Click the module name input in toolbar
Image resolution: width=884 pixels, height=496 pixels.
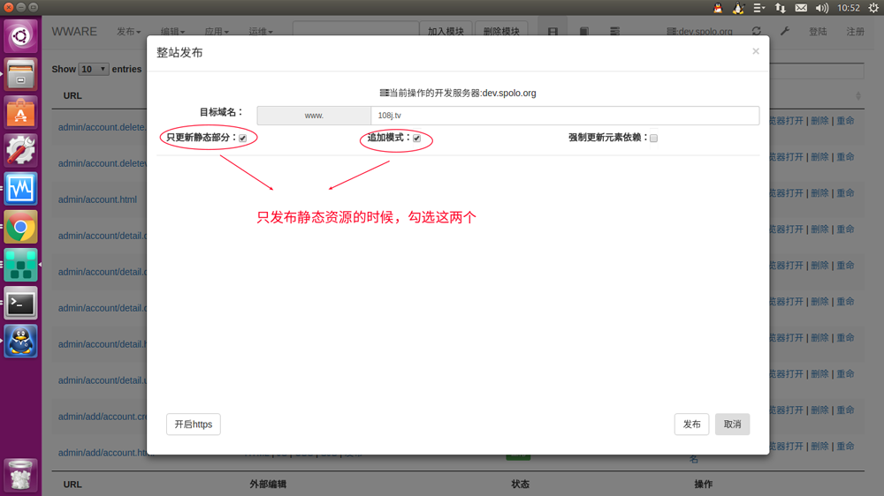(x=355, y=31)
